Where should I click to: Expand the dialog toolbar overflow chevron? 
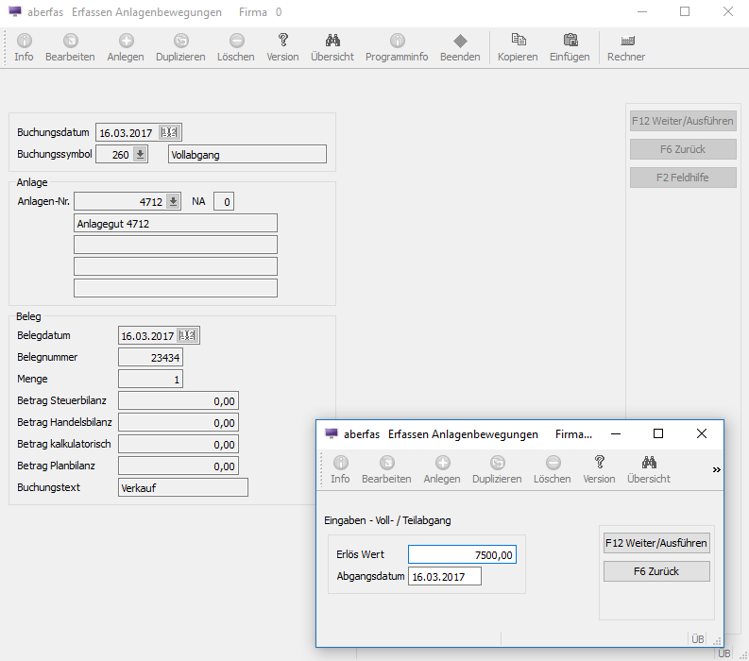(716, 469)
